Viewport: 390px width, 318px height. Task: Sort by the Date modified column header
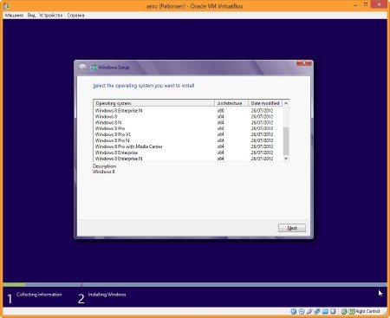point(265,103)
